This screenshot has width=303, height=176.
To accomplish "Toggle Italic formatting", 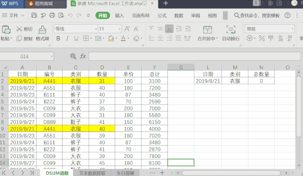I will (67, 38).
